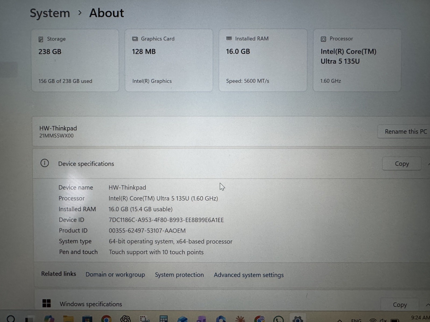This screenshot has height=322, width=430.
Task: Click the 'Related links' label
Action: click(59, 274)
